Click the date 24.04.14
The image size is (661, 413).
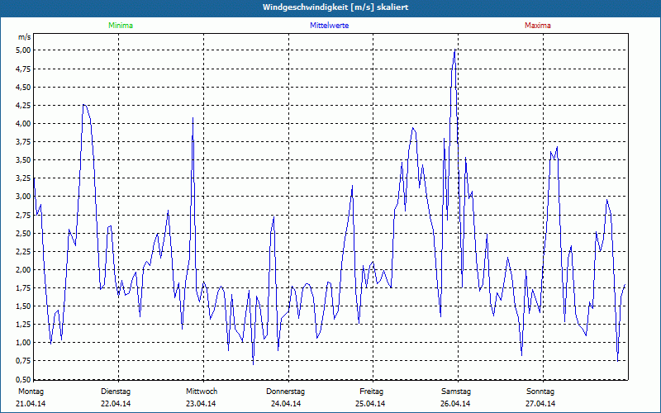[286, 404]
